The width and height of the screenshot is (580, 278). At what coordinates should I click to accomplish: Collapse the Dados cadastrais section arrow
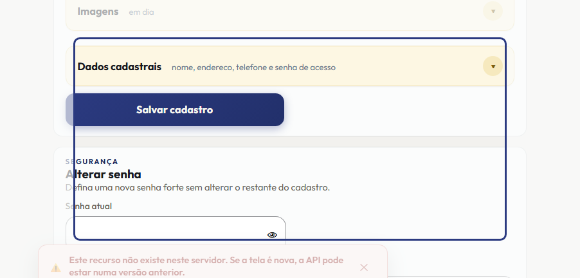[493, 66]
